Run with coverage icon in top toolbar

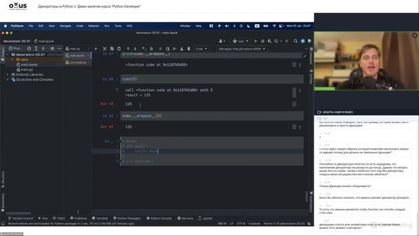[269, 41]
